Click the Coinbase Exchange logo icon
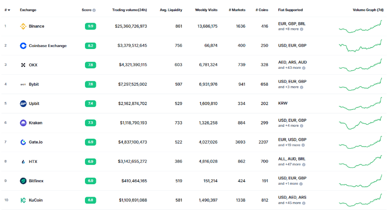The image size is (391, 210). [x=23, y=46]
